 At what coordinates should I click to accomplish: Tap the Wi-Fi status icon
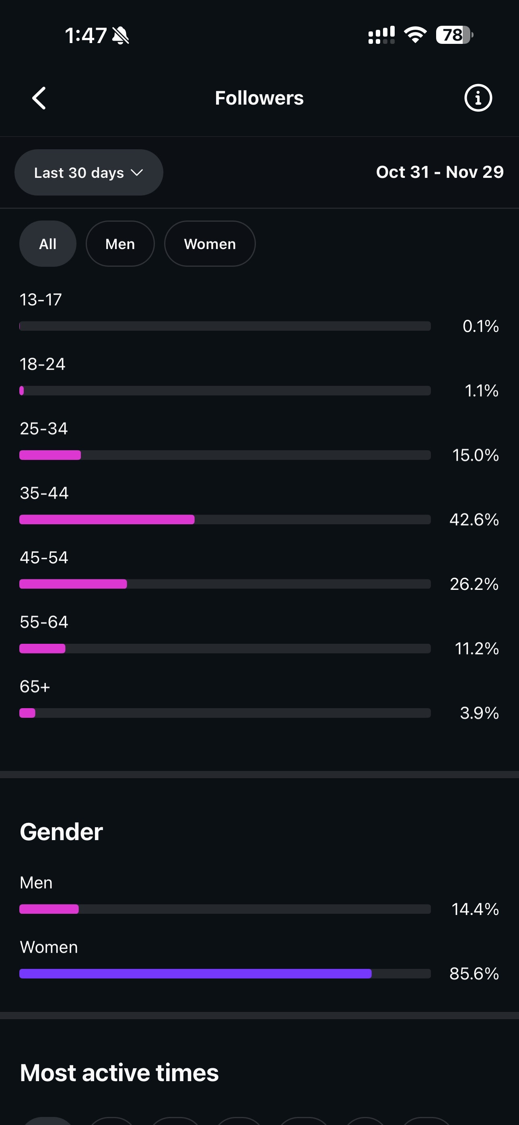415,35
